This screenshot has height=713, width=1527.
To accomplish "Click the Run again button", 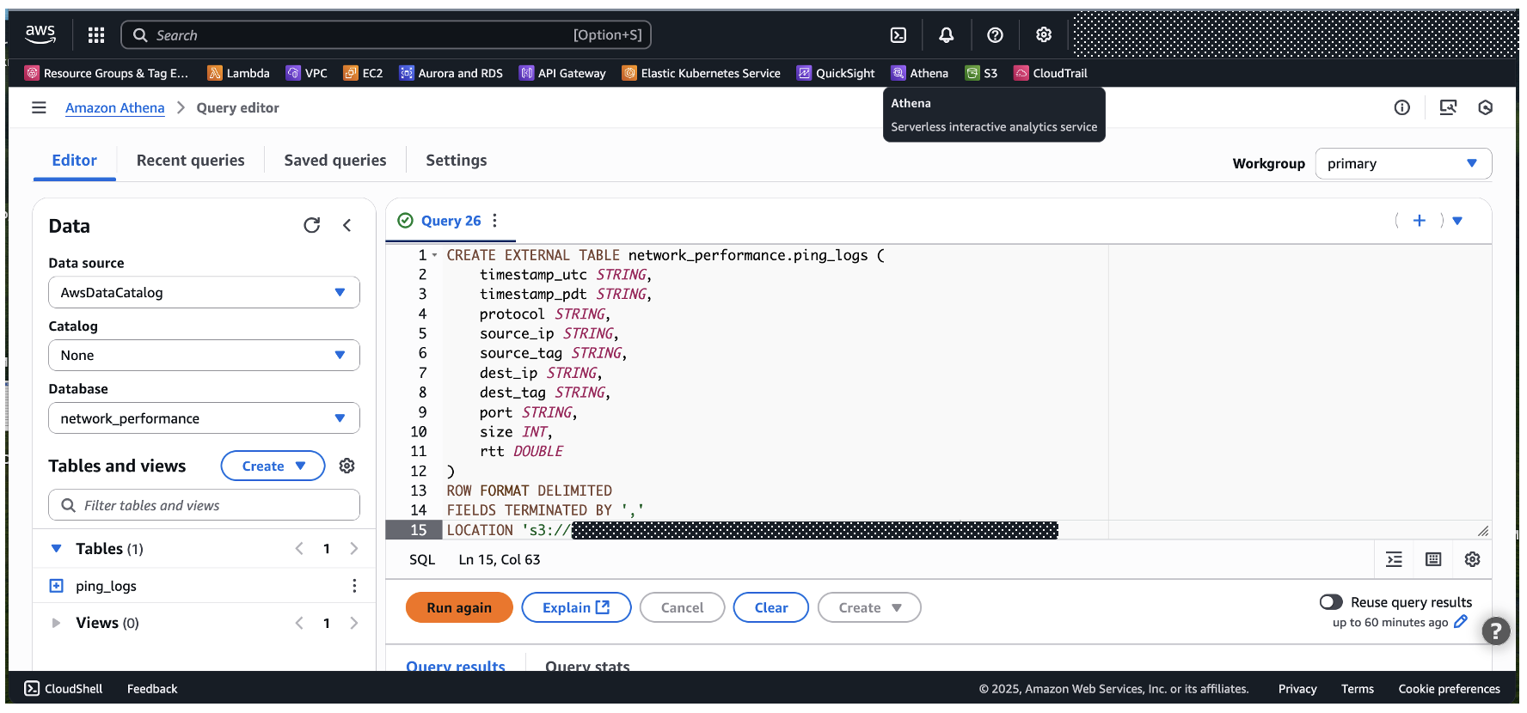I will point(459,607).
